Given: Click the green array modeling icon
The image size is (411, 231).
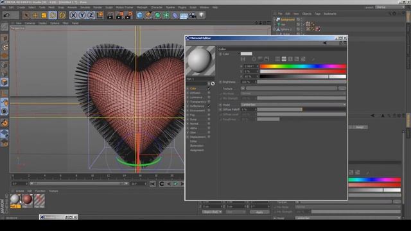Looking at the screenshot, I should pyautogui.click(x=166, y=15).
